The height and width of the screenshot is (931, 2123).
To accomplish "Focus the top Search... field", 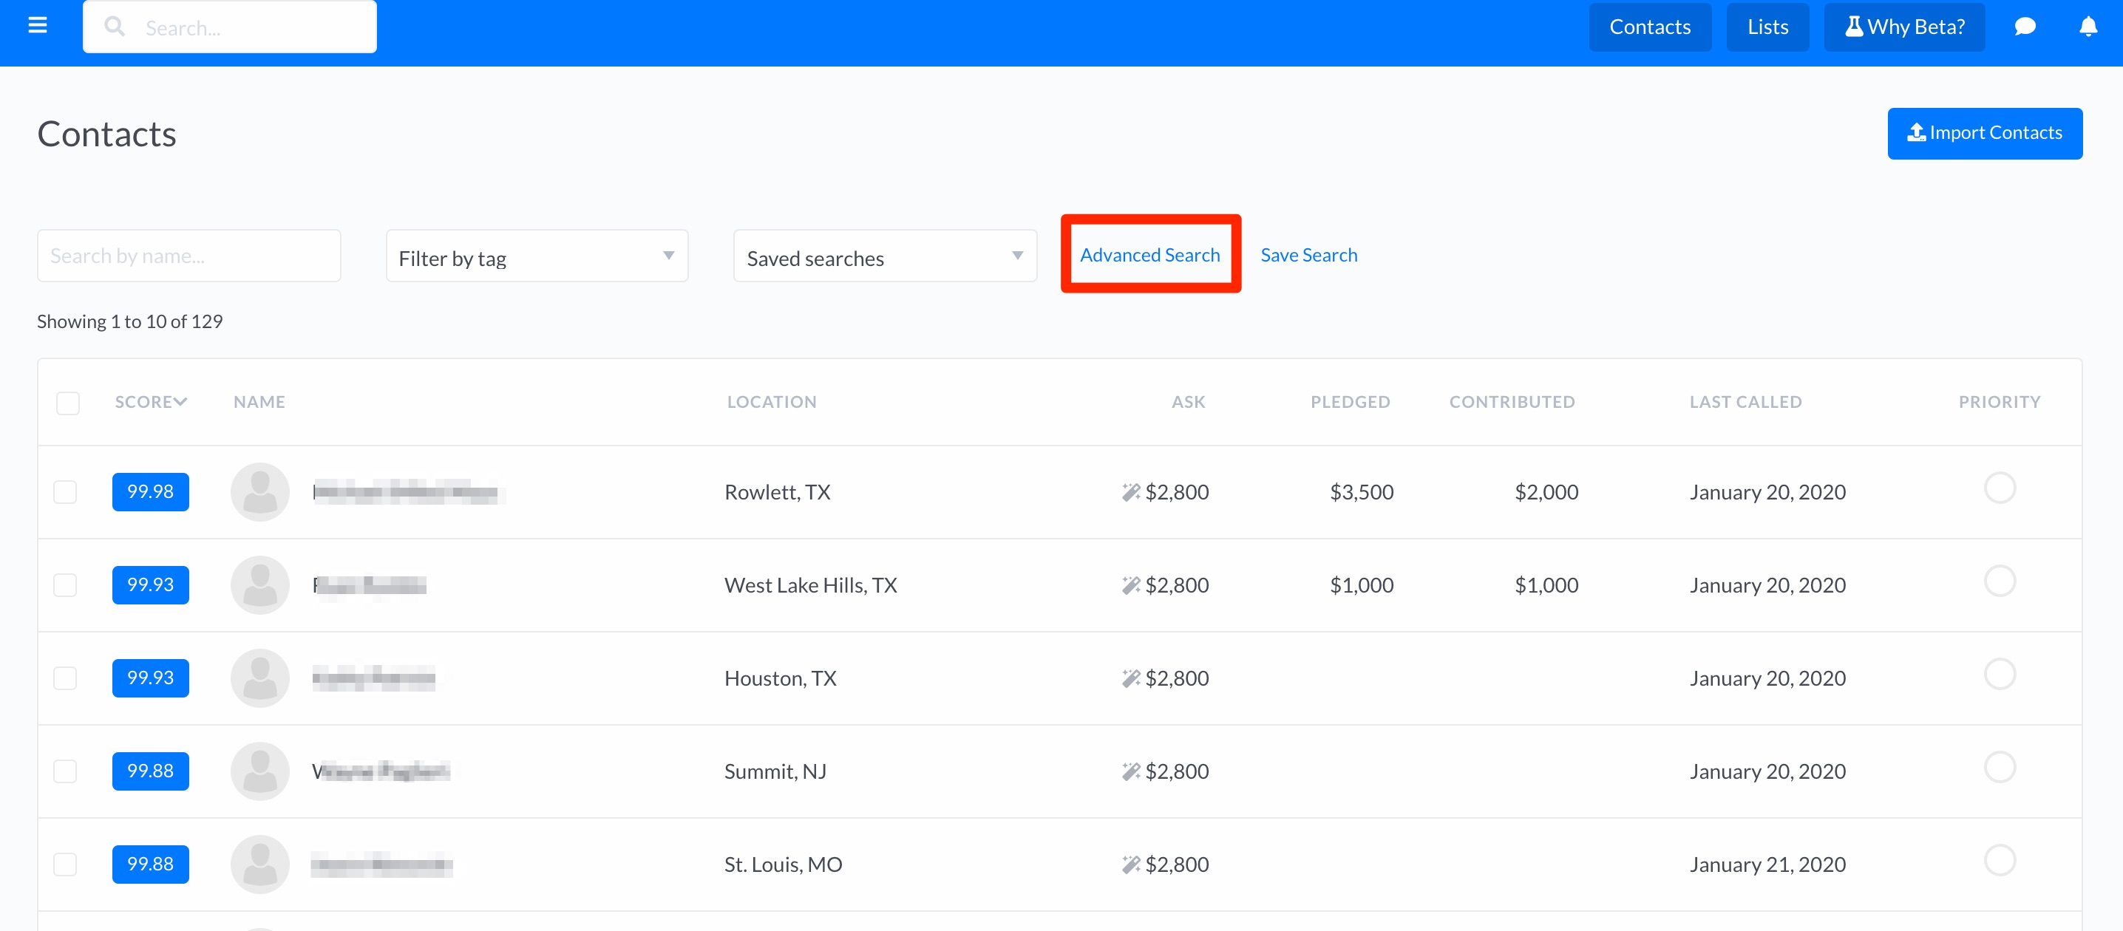I will (x=229, y=27).
